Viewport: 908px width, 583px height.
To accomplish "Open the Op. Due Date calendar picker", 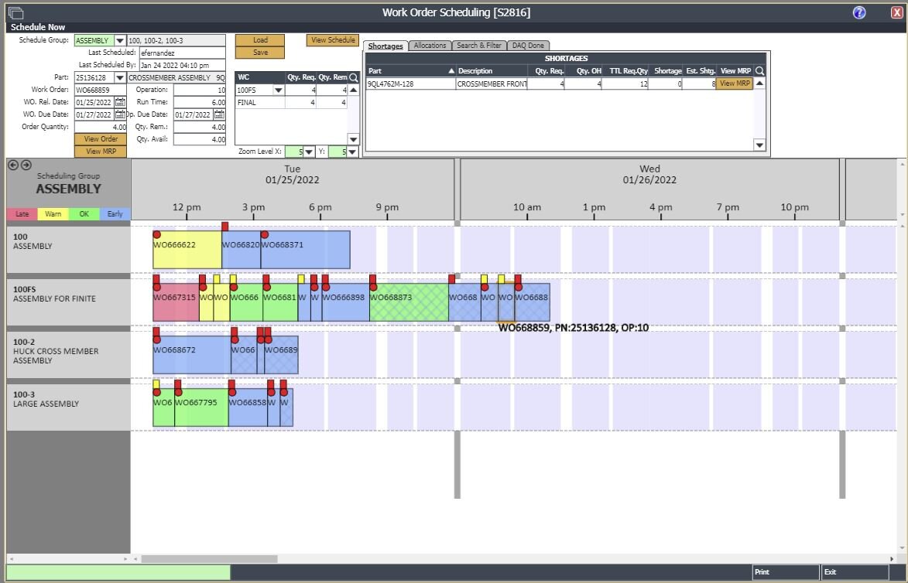I will pyautogui.click(x=219, y=114).
